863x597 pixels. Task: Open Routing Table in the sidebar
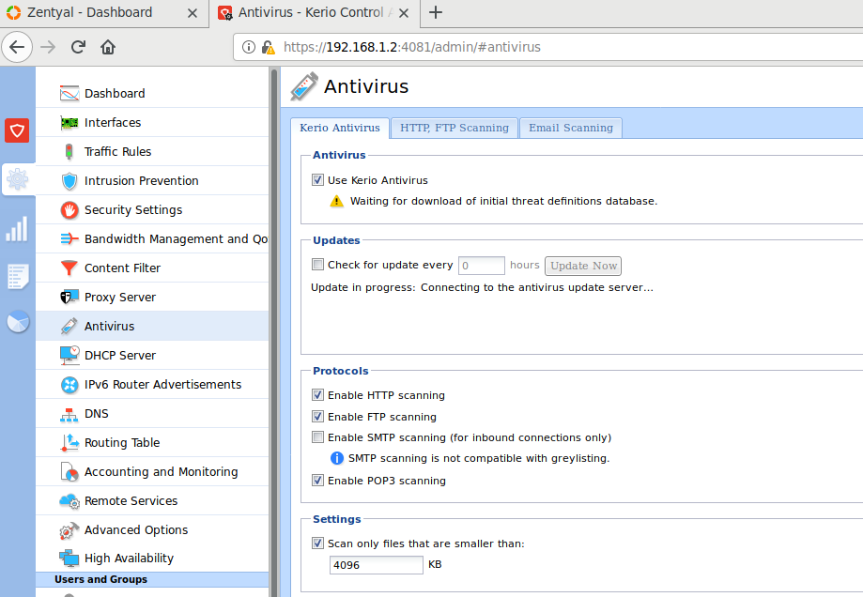pyautogui.click(x=152, y=443)
